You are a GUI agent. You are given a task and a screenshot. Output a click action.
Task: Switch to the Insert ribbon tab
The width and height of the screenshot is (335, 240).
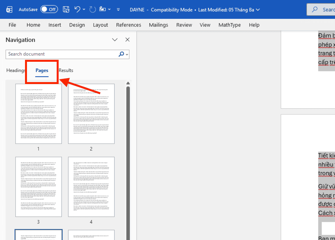55,25
